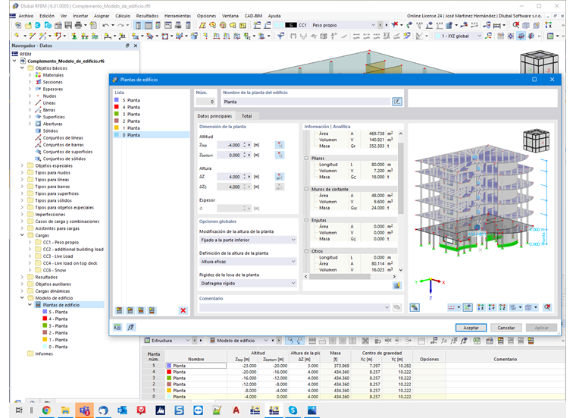Click the view in Z direction icon in preview

[502, 307]
